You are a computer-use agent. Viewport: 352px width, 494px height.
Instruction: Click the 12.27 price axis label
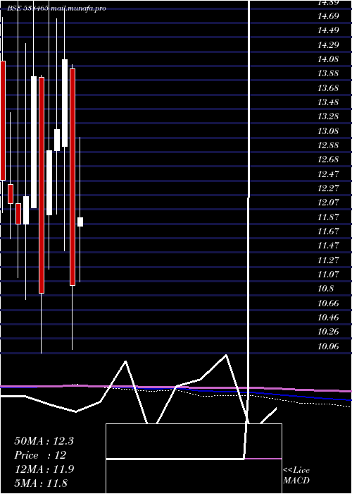328,188
